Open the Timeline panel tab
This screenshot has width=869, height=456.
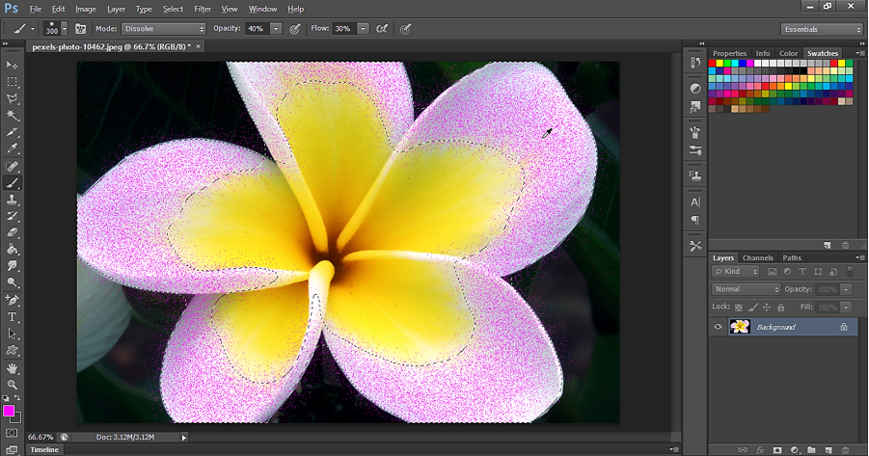[x=44, y=450]
